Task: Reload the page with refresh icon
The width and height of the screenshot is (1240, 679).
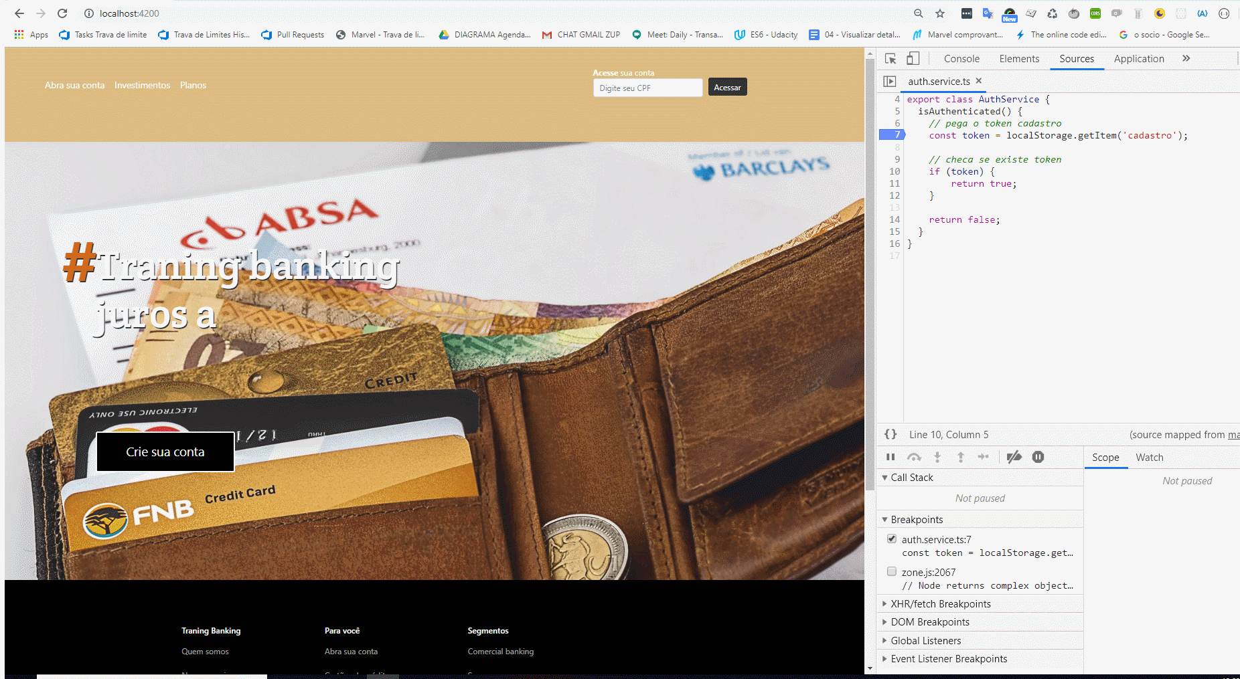Action: tap(62, 13)
